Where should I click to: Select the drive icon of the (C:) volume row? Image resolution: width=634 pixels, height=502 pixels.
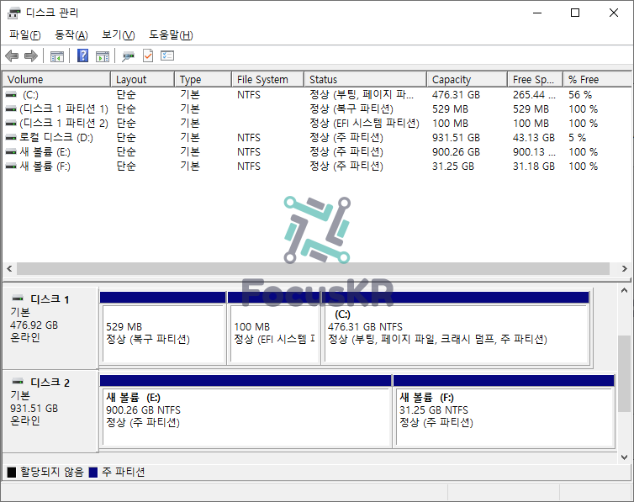click(11, 94)
